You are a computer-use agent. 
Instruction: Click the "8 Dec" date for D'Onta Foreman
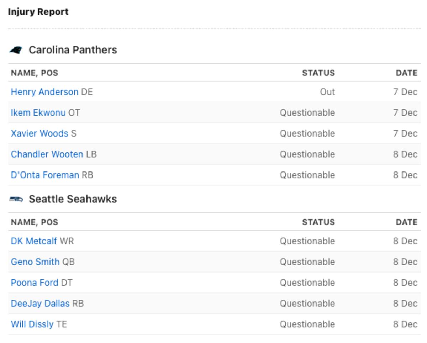[405, 175]
